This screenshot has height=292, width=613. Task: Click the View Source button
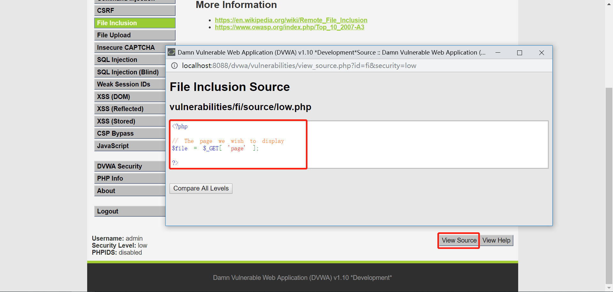(459, 240)
